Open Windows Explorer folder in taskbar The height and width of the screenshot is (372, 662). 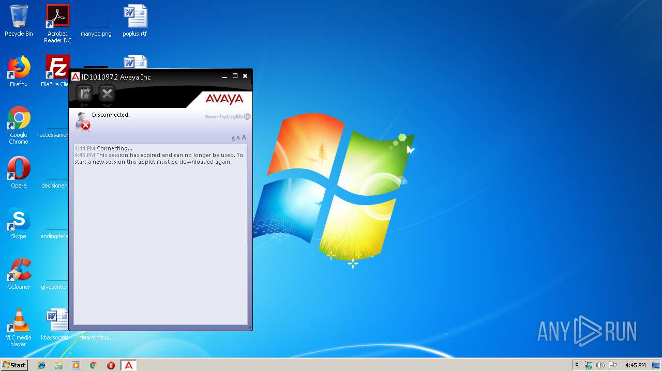tap(58, 365)
